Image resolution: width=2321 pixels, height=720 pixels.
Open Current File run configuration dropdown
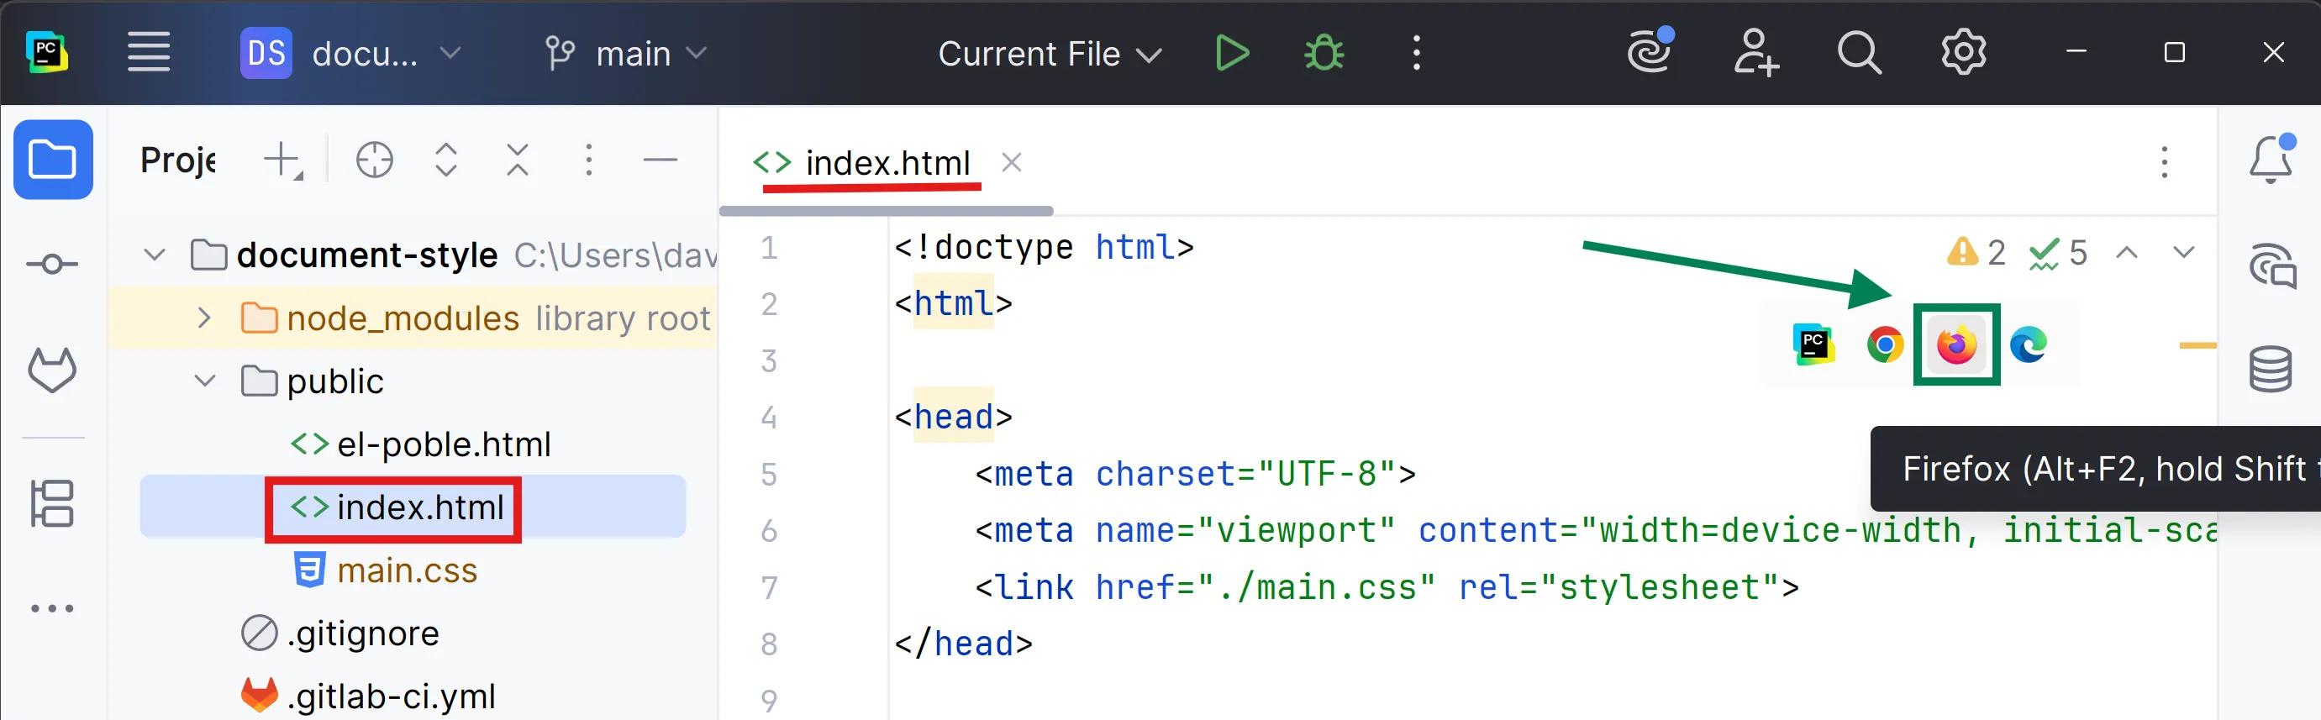[1049, 54]
